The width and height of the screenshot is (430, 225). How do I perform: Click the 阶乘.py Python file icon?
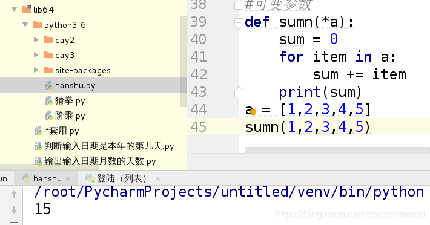click(x=49, y=116)
